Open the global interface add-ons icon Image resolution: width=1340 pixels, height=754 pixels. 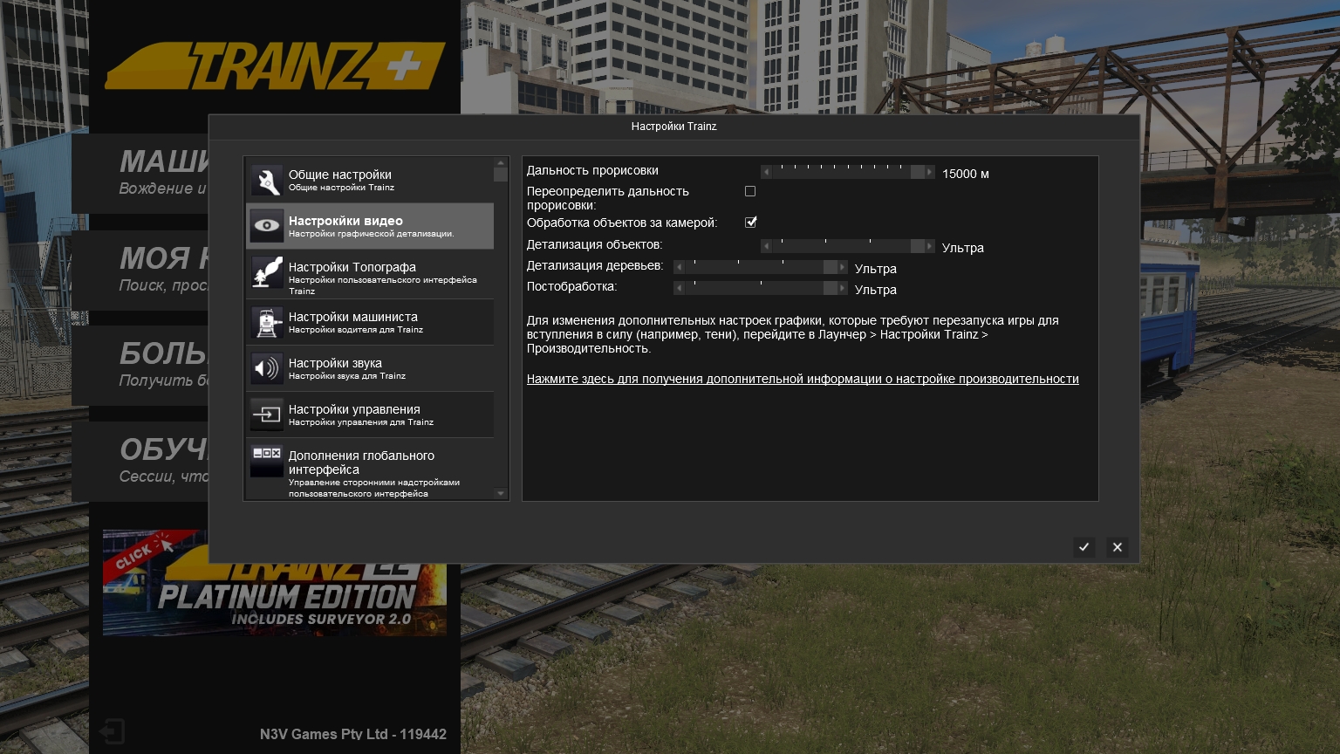click(x=267, y=461)
